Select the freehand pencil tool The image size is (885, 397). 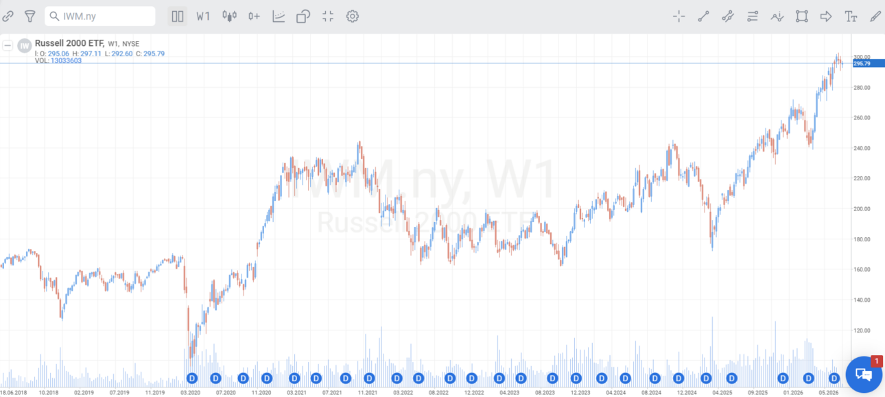[875, 16]
